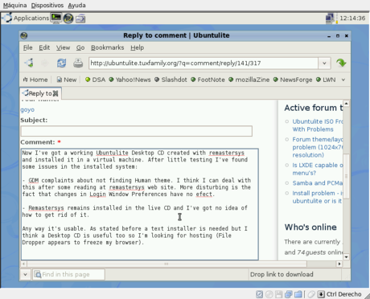This screenshot has width=370, height=299.
Task: Click the optical disc indicator in VM status bar
Action: [x=269, y=294]
